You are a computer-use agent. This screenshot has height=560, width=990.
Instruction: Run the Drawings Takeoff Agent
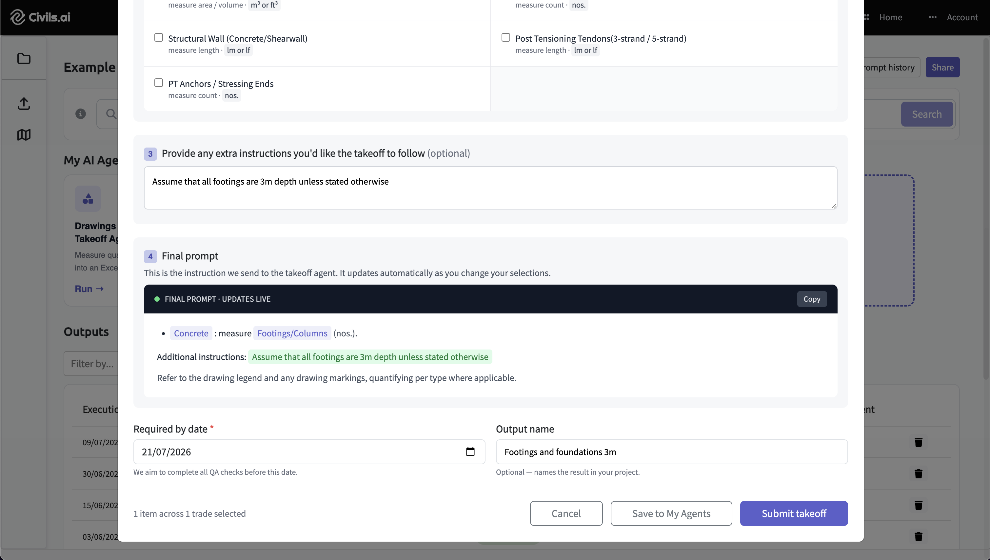coord(89,289)
